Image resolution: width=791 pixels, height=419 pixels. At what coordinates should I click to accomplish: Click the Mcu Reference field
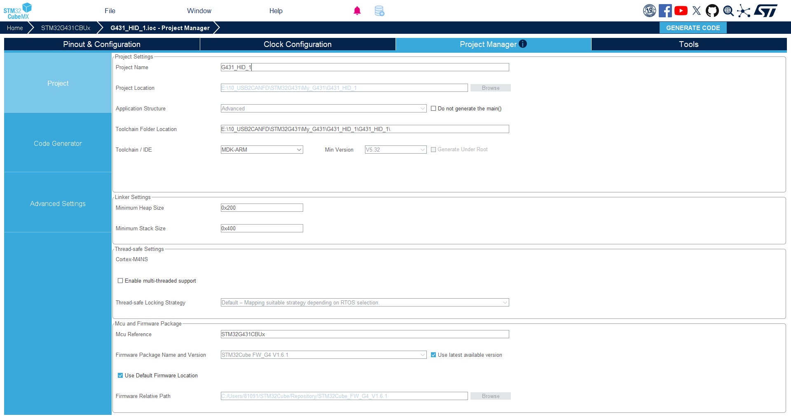pos(365,334)
